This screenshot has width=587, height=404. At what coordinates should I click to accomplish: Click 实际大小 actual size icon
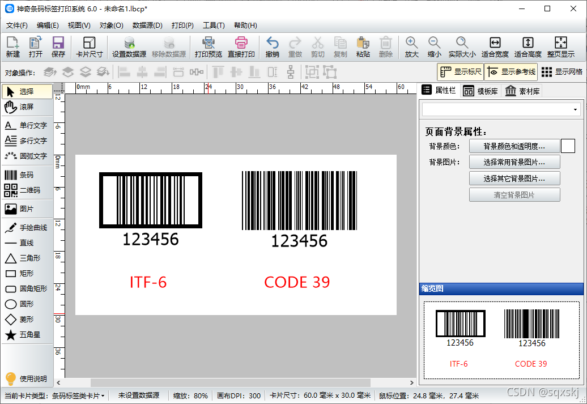point(462,47)
